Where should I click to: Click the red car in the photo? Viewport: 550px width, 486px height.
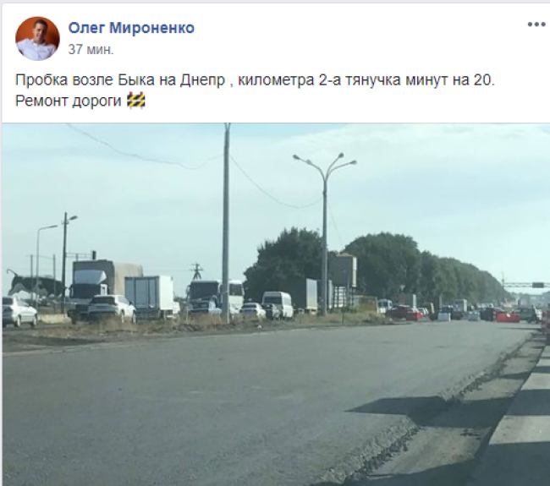click(405, 313)
